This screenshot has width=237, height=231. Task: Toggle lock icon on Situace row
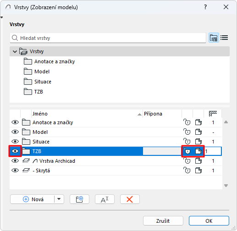[x=187, y=142]
